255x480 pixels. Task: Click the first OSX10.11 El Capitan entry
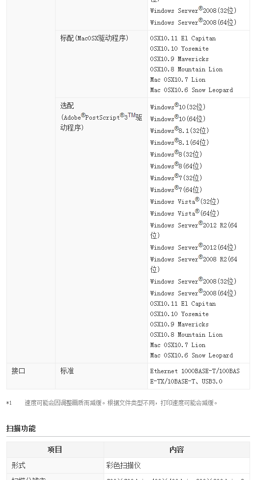coord(183,38)
